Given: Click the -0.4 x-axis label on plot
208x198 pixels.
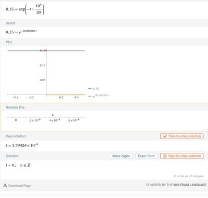Looking at the screenshot, I should tap(15, 97).
